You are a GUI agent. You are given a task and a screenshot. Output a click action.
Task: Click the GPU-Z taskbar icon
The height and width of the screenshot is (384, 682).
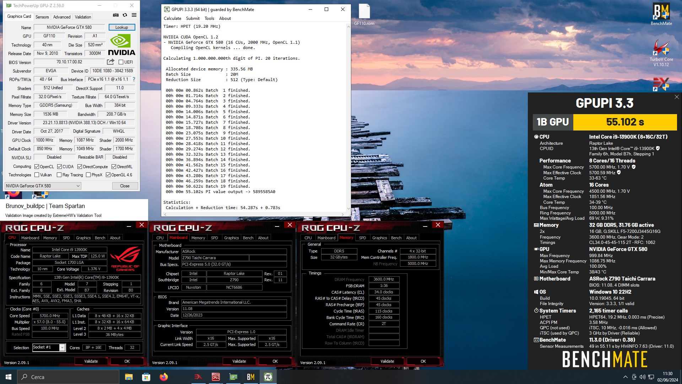[x=233, y=377]
